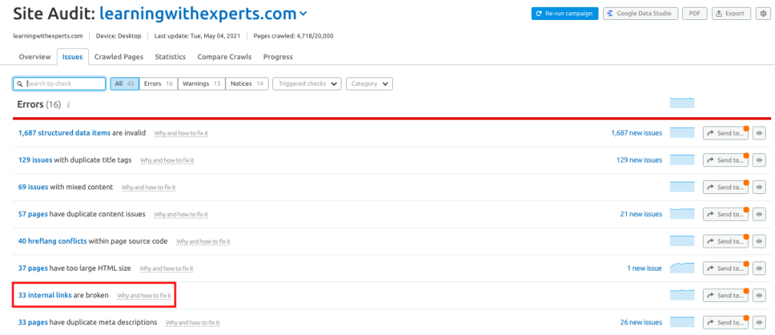
Task: Click the Re-run campaign button
Action: point(565,13)
